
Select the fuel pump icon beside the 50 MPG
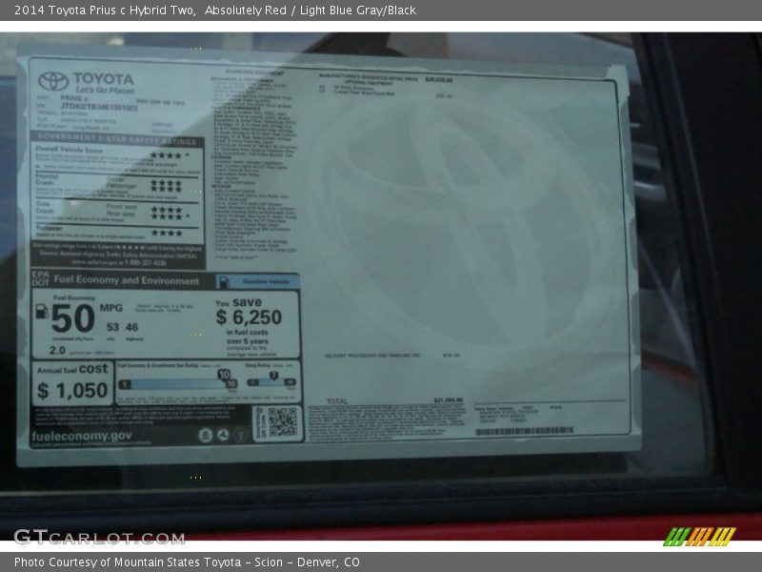42,312
